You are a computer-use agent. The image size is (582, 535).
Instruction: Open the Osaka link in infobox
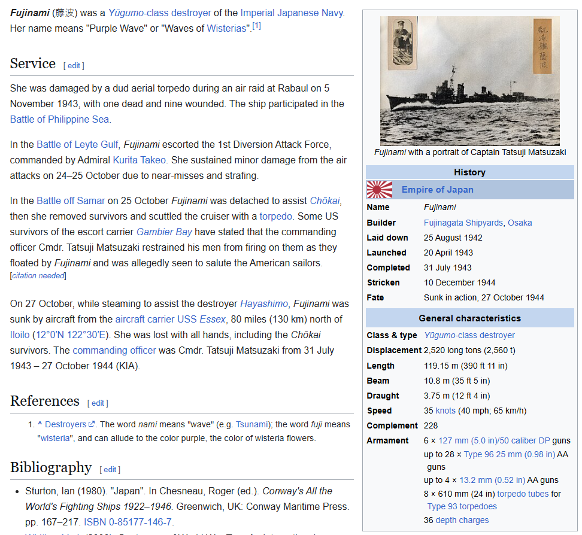pos(520,223)
